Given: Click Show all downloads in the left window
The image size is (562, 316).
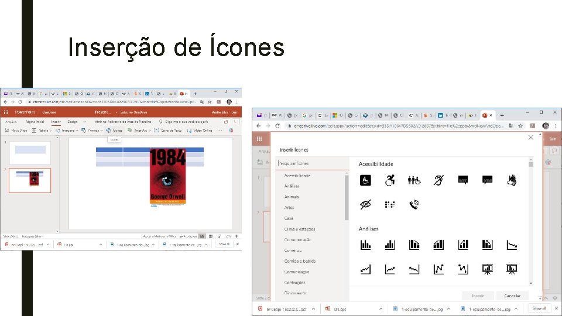Looking at the screenshot, I should (x=224, y=245).
